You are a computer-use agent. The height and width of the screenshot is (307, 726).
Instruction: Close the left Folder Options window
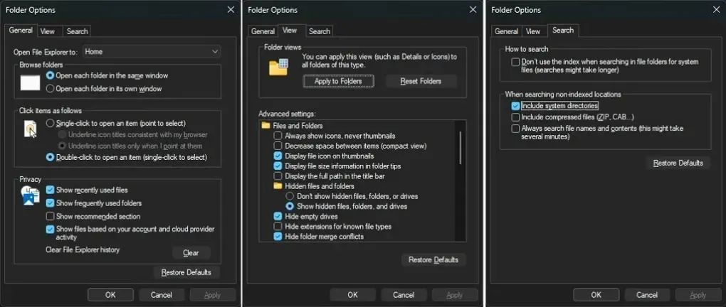[231, 10]
